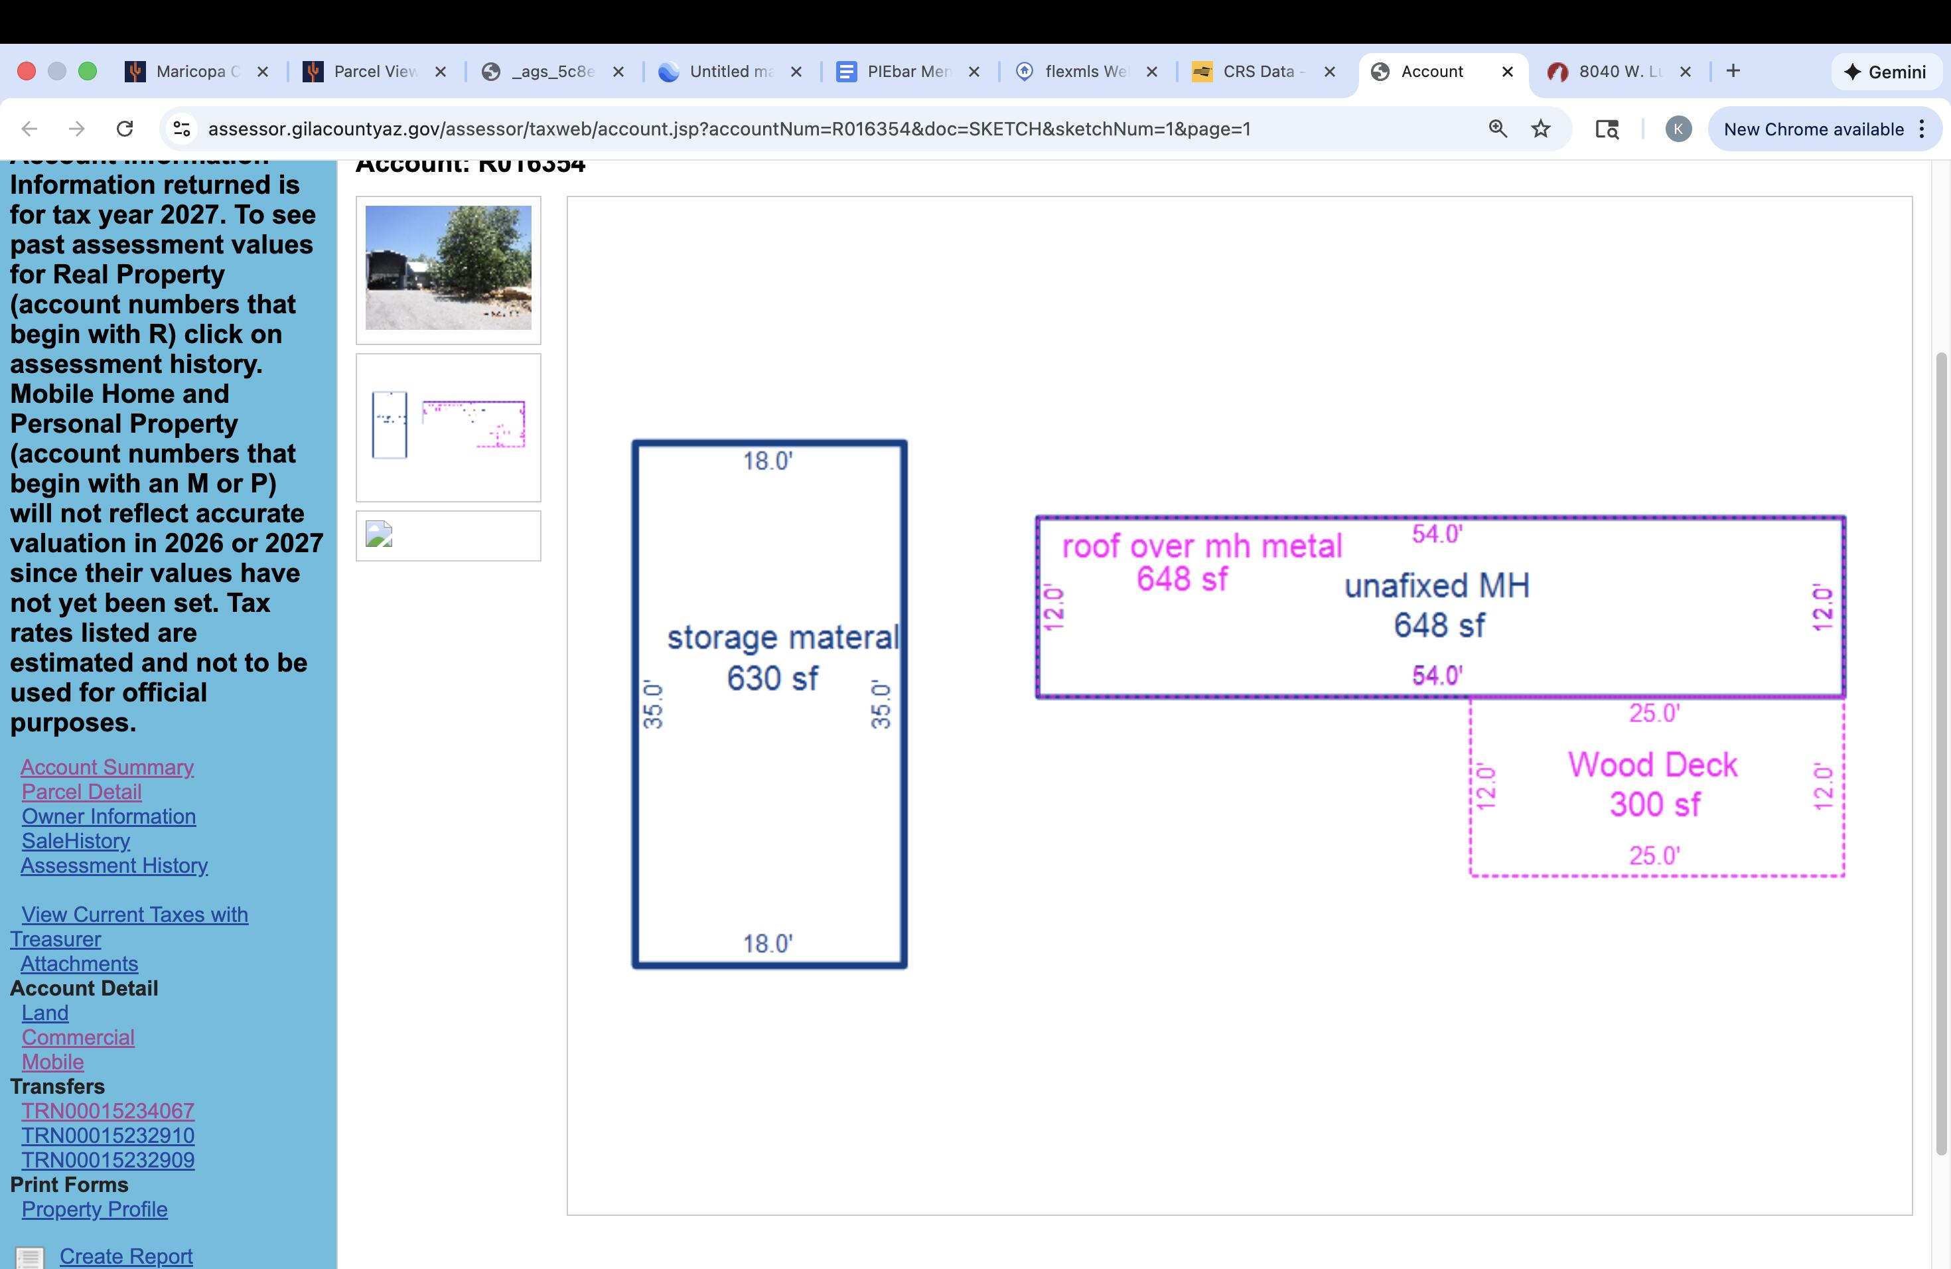
Task: Open the Assessment History link
Action: 114,865
